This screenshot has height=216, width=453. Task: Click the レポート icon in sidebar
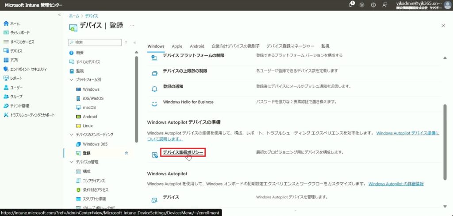[6, 78]
